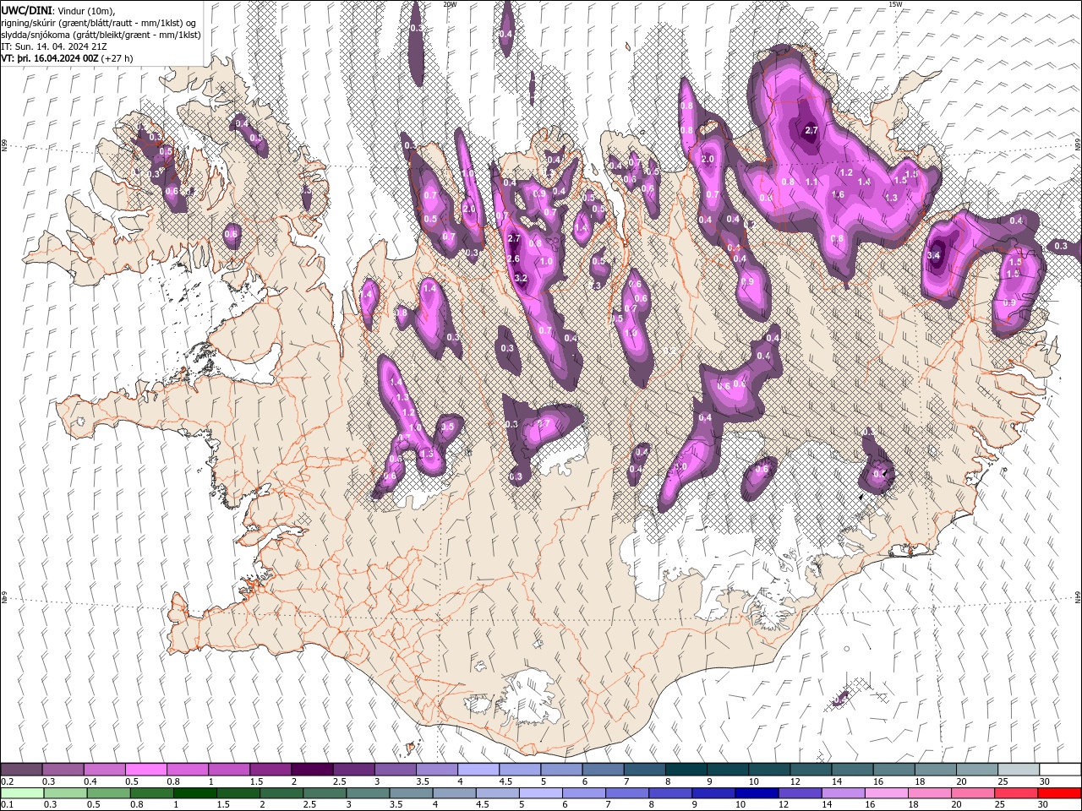Click the 20W longitude label at top
This screenshot has height=811, width=1082.
[x=450, y=4]
